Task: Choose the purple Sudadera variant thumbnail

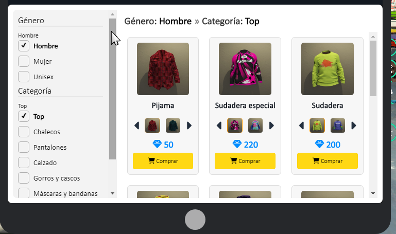Action: coord(338,125)
